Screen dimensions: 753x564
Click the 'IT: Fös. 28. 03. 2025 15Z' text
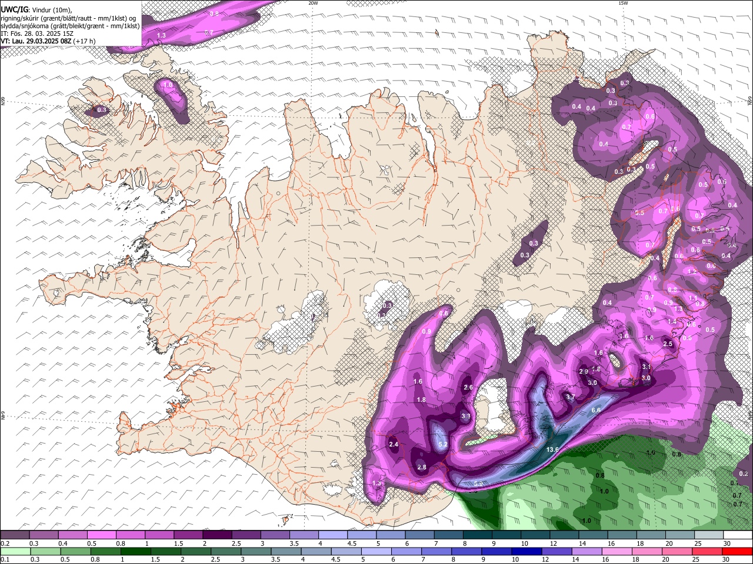pos(37,33)
